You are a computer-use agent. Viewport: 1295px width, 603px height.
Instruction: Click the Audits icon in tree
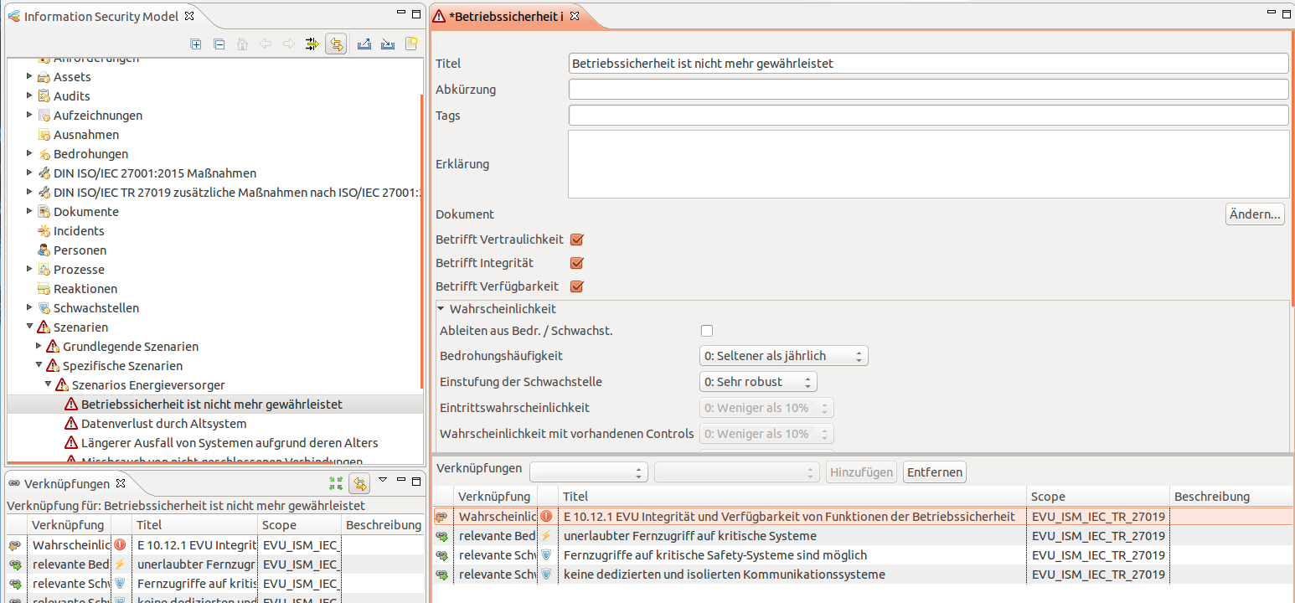point(44,96)
